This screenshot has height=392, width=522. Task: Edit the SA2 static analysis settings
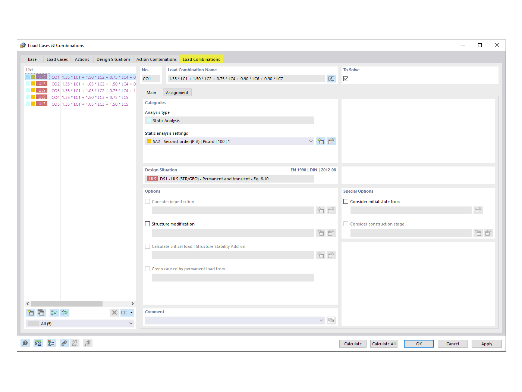[x=331, y=141]
